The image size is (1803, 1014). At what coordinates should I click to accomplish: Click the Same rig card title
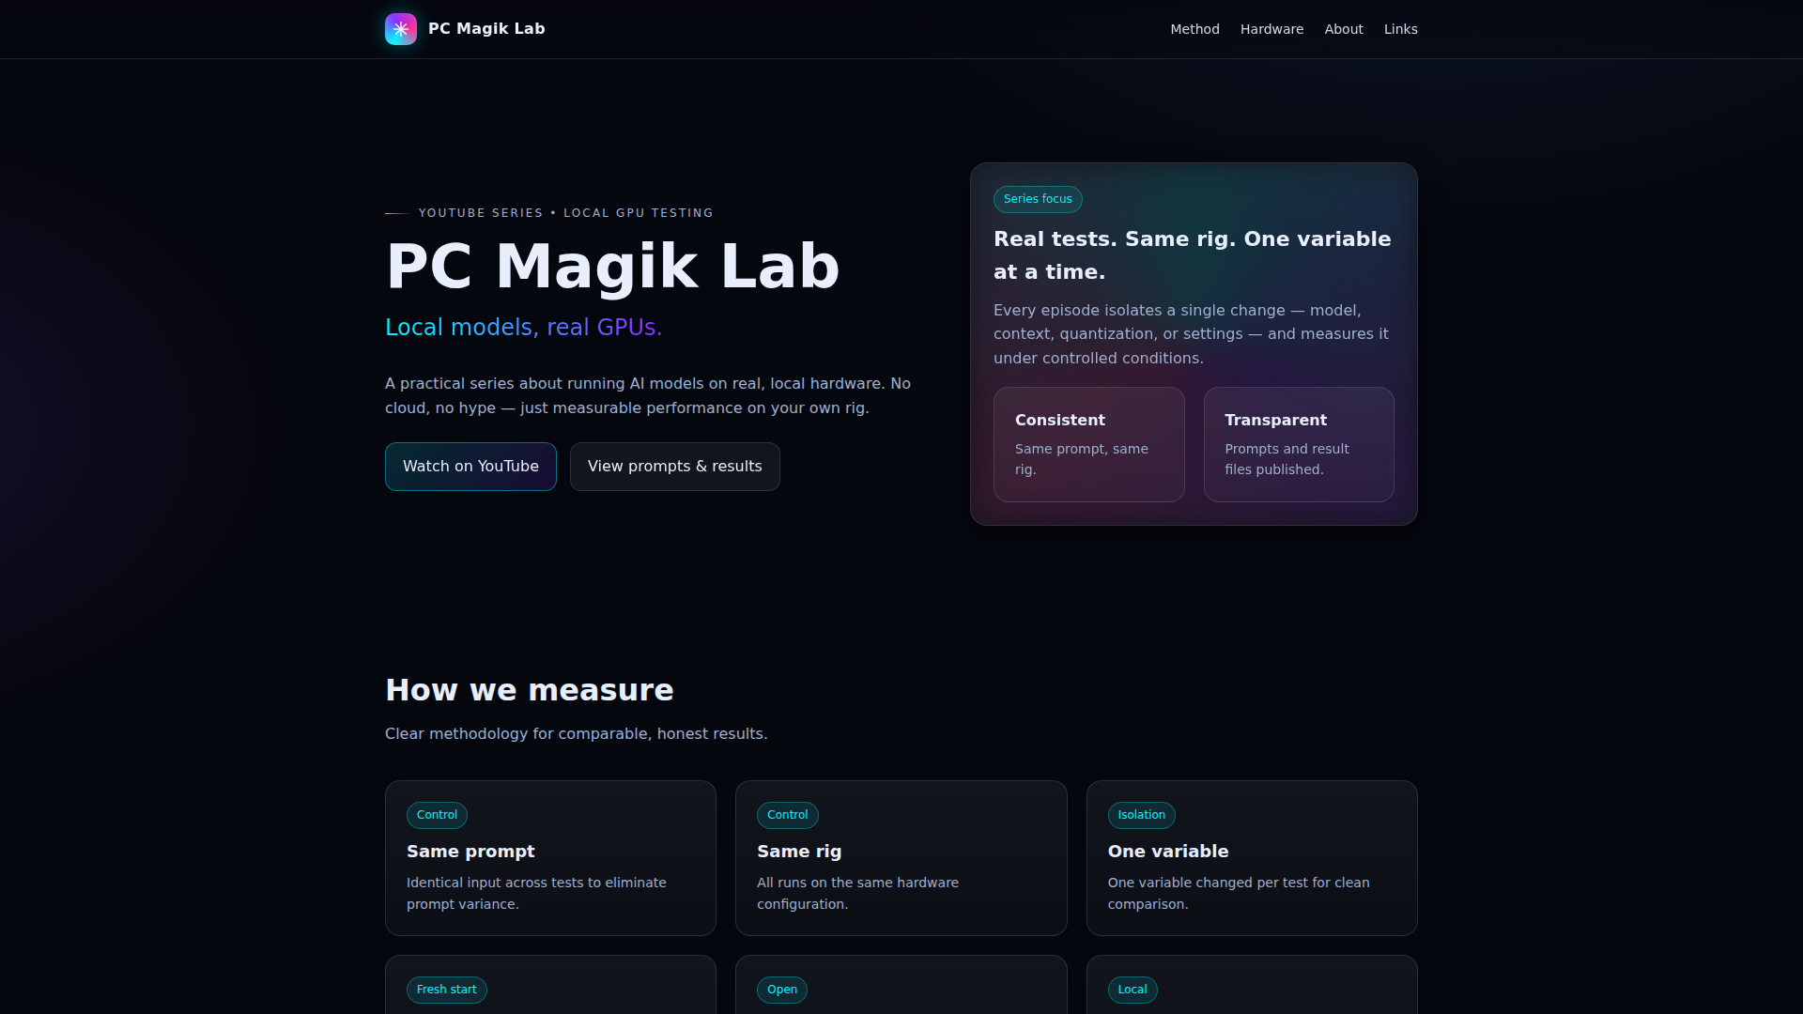pos(799,852)
